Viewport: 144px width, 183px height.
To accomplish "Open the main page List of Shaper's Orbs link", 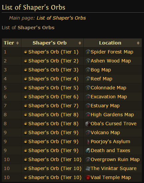I will [x=61, y=18].
